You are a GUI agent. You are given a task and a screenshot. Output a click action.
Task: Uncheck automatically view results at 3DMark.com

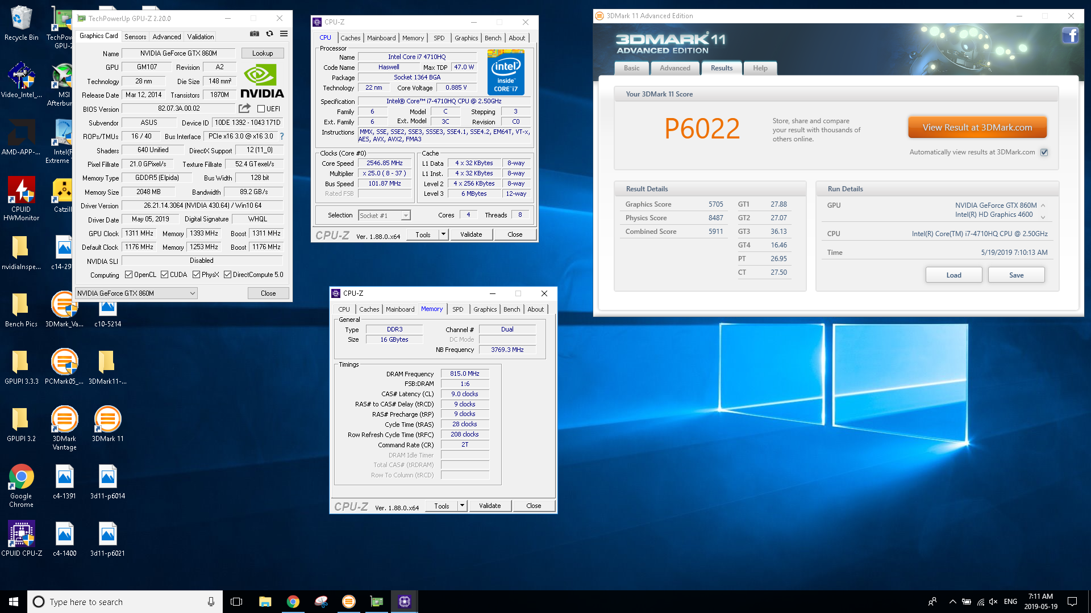tap(1044, 152)
